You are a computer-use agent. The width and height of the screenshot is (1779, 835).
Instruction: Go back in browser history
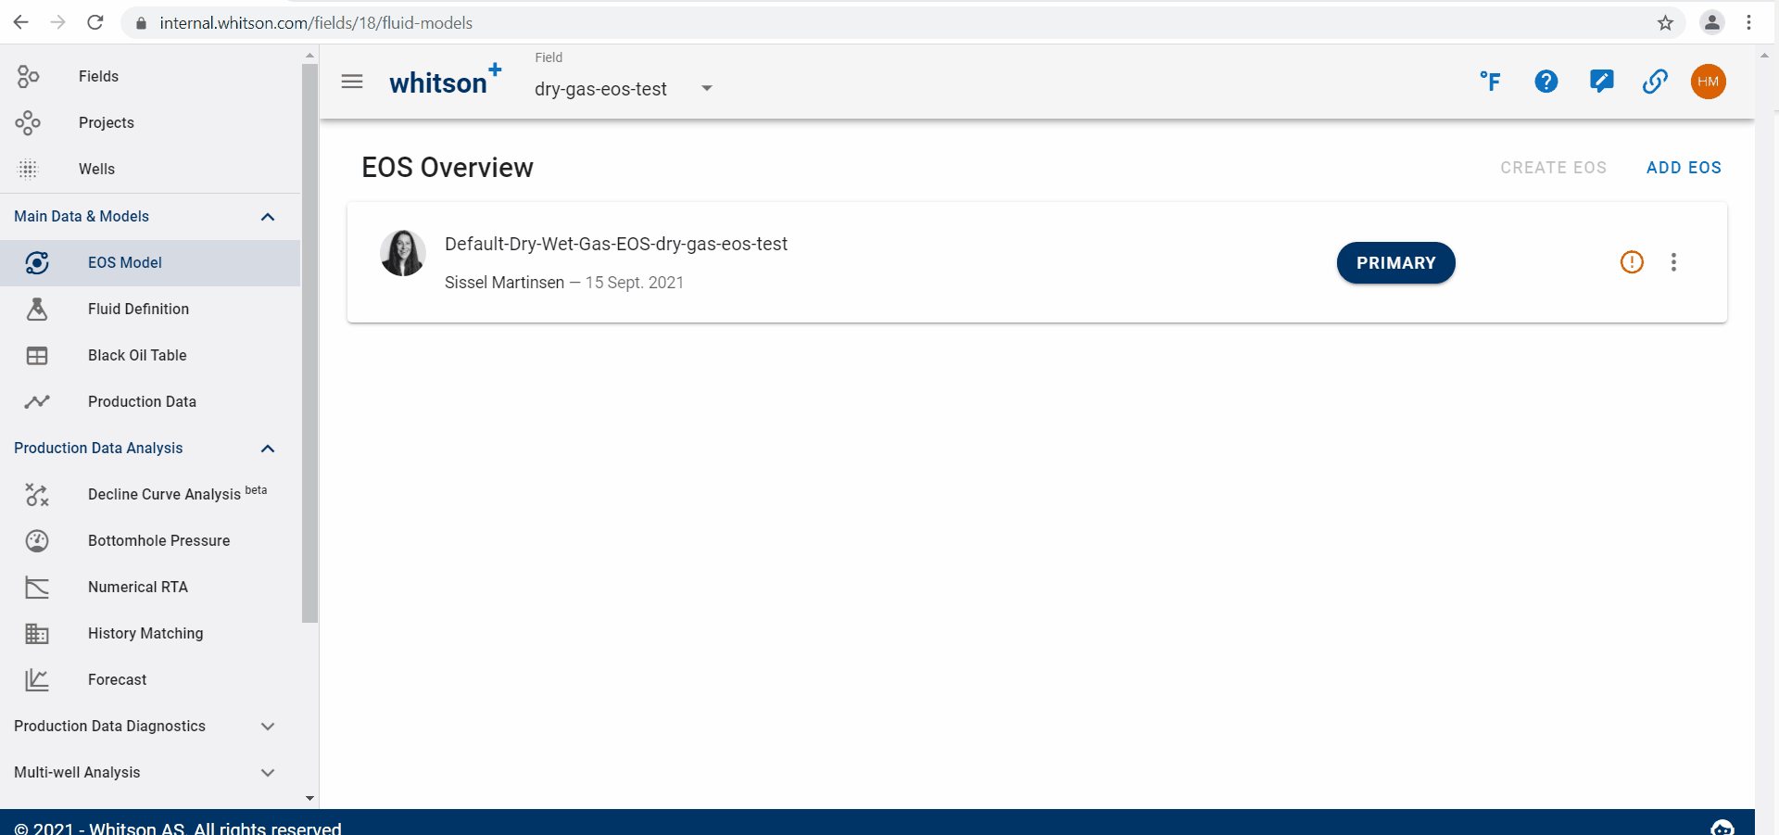tap(20, 22)
